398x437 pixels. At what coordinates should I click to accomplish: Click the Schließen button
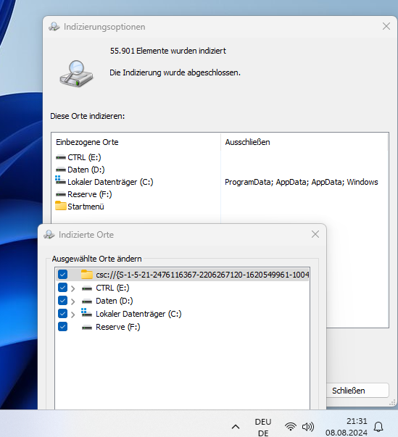[x=357, y=391]
